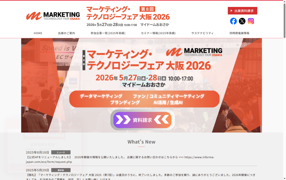Click the scrollbar down arrow
The height and width of the screenshot is (180, 286).
pyautogui.click(x=284, y=179)
